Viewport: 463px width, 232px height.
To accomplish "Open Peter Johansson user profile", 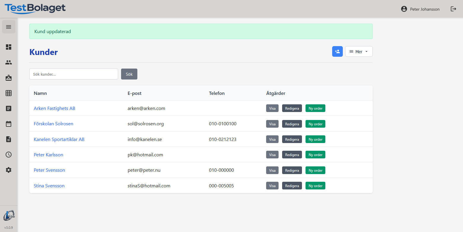I will coord(420,9).
